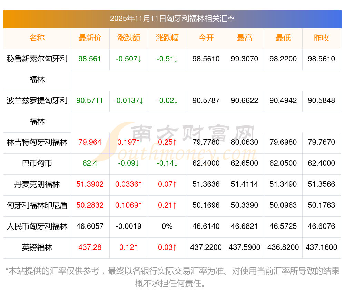Select the 人民币匈牙利福林 row name
The image size is (345, 294).
(x=37, y=226)
